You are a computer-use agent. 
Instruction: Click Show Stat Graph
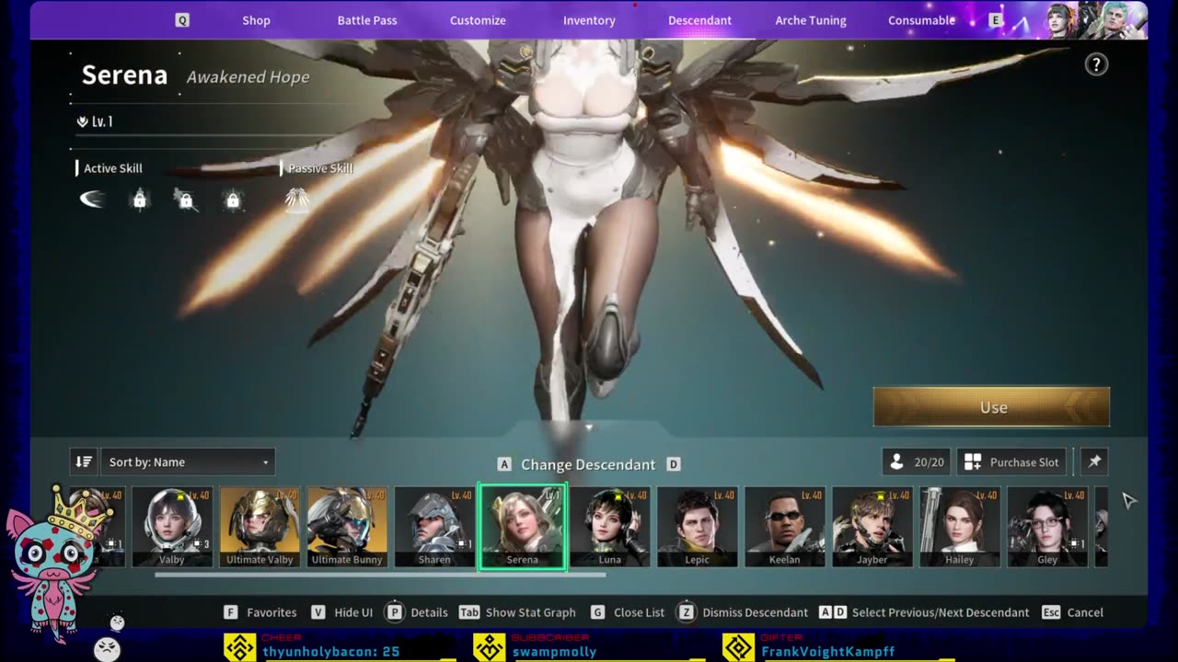tap(531, 612)
